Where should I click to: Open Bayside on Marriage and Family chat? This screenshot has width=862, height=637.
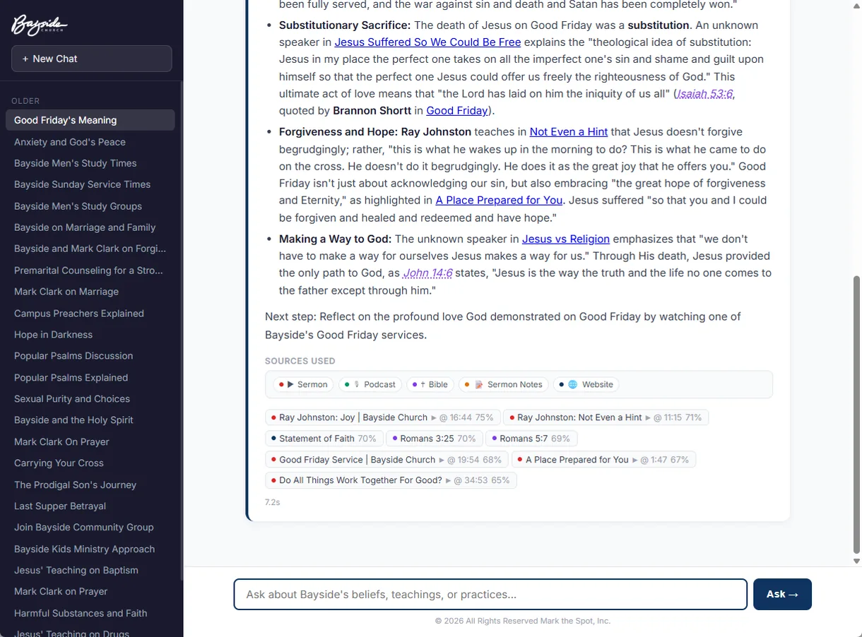coord(90,227)
